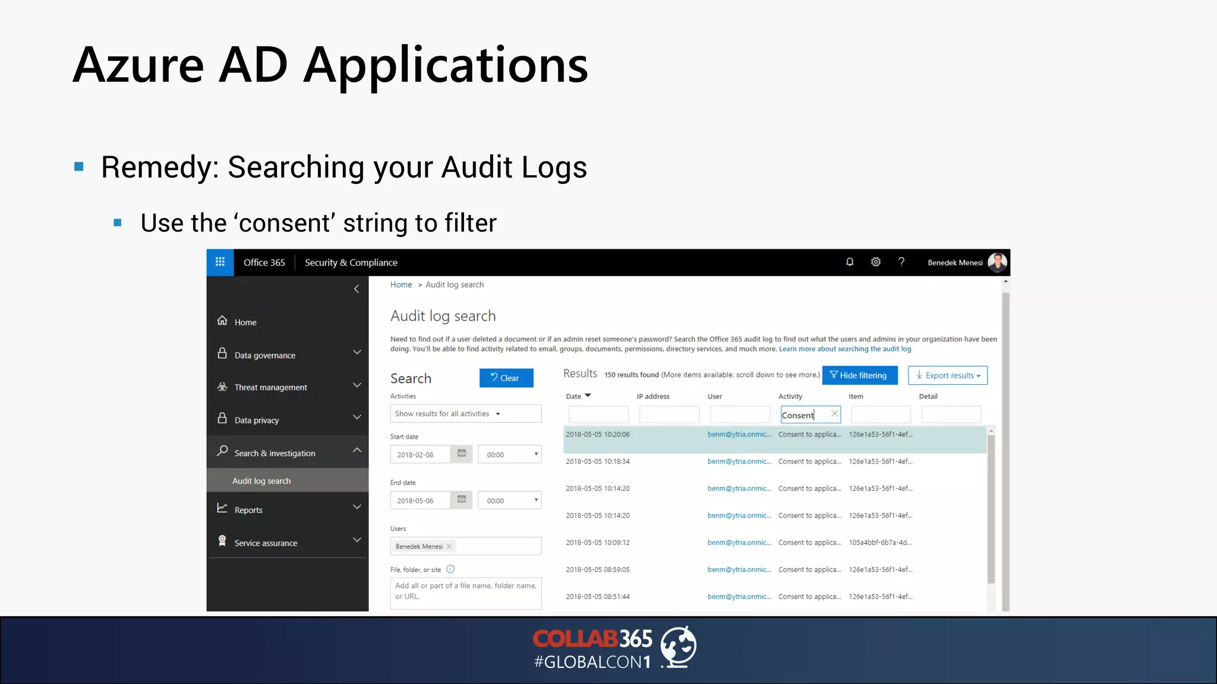Click the Benedek Menesi account name

pos(955,262)
